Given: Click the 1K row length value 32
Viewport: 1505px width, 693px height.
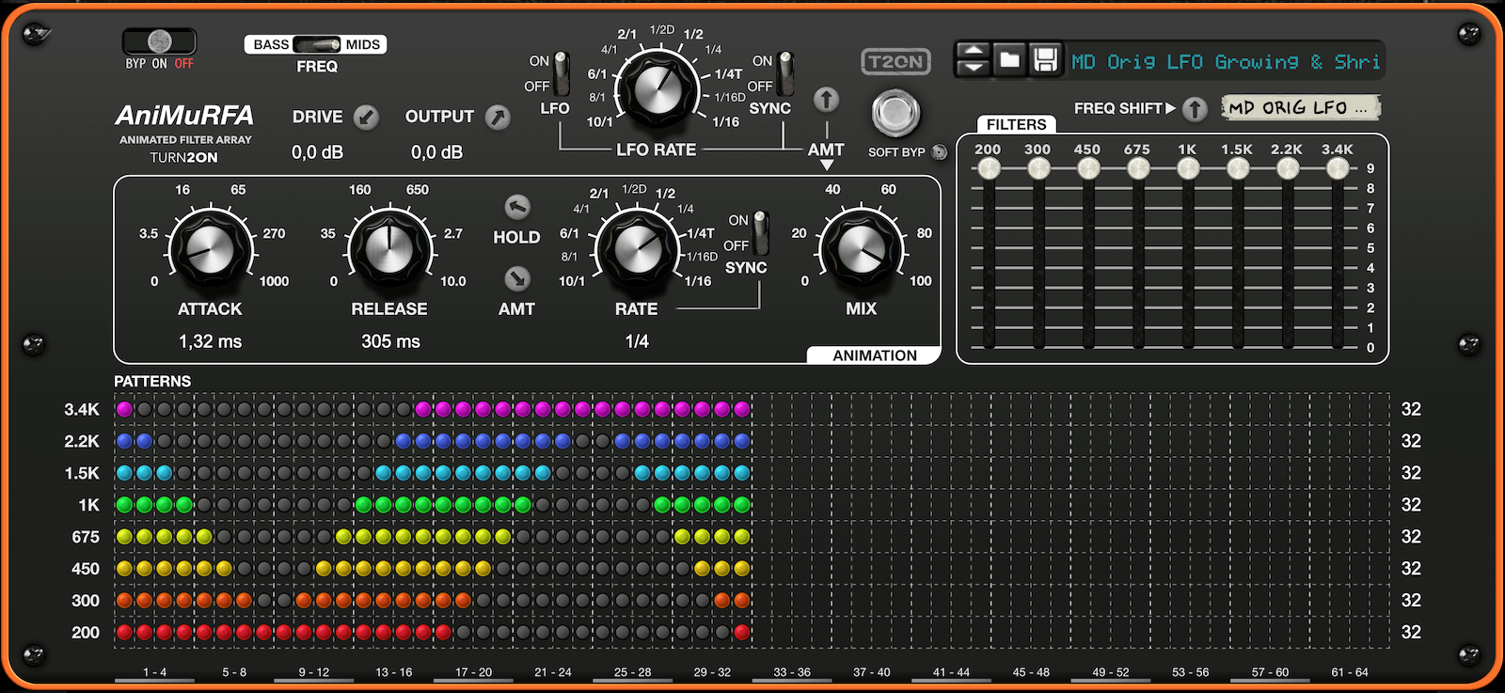Looking at the screenshot, I should coord(1411,505).
